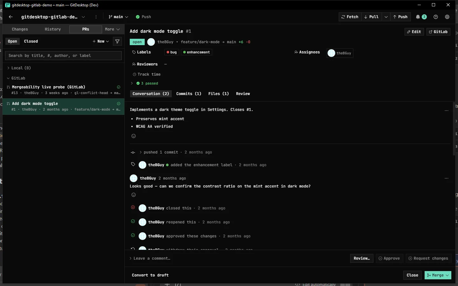
Task: Select Add dark mode toggle PR
Action: tap(63, 106)
